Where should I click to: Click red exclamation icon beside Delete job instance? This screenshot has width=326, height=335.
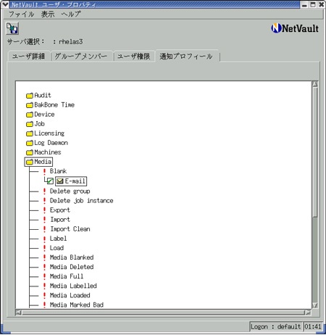pos(44,201)
